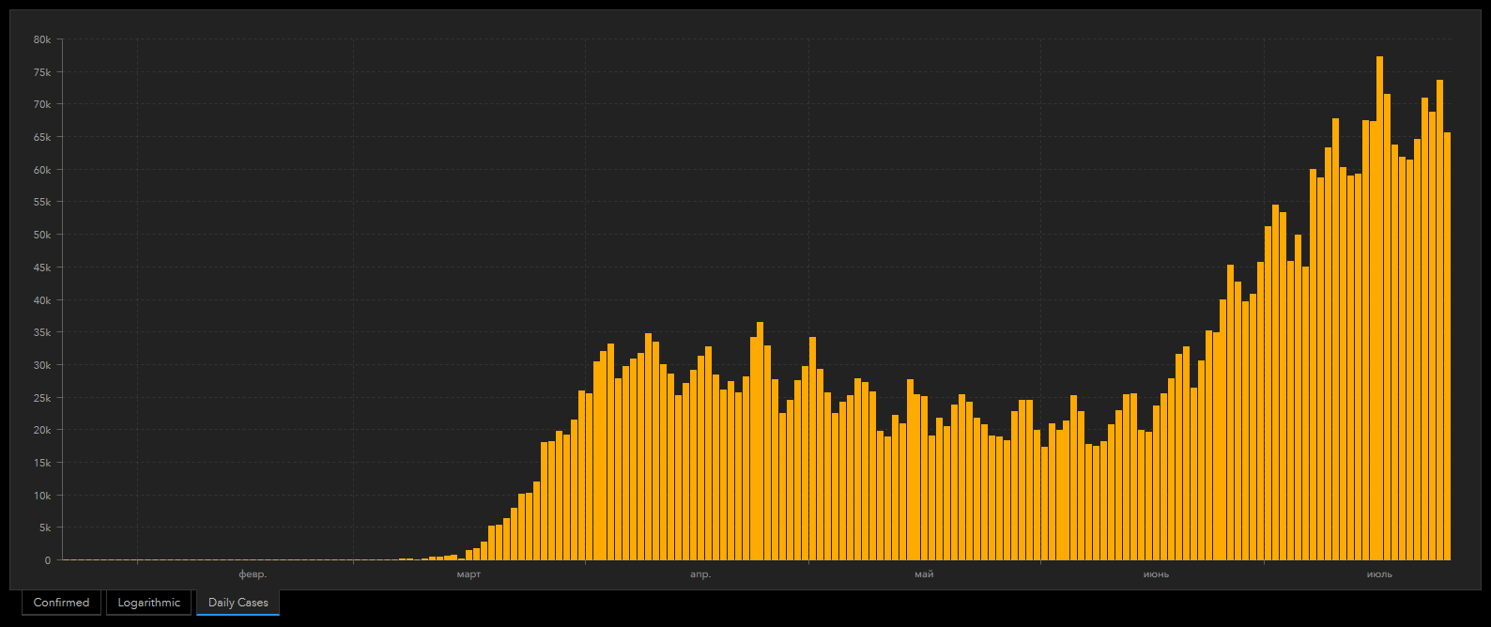This screenshot has height=627, width=1491.
Task: Click the 'май' x-axis label
Action: (924, 574)
